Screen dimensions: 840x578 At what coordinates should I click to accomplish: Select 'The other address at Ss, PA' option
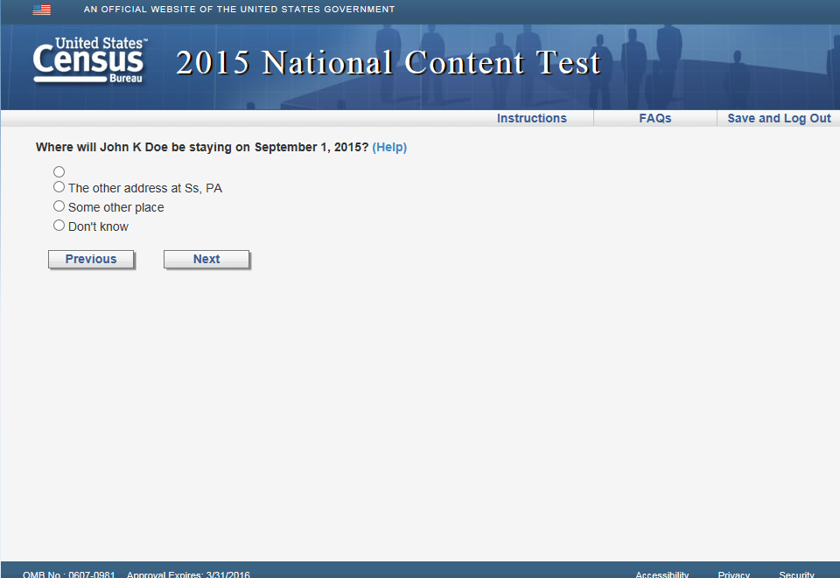[59, 187]
